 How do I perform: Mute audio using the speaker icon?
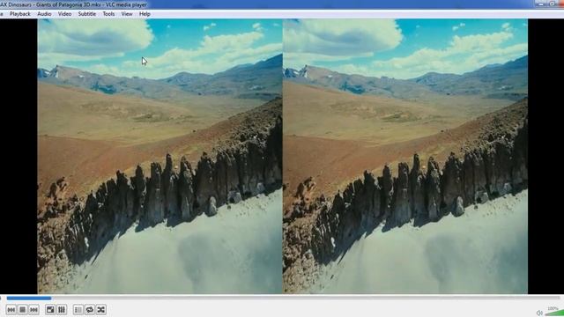coord(539,313)
